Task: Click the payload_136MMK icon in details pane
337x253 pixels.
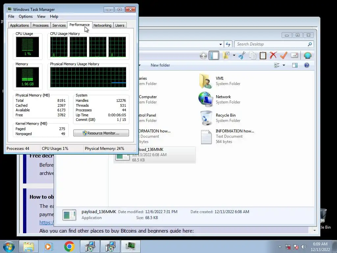Action: click(69, 215)
